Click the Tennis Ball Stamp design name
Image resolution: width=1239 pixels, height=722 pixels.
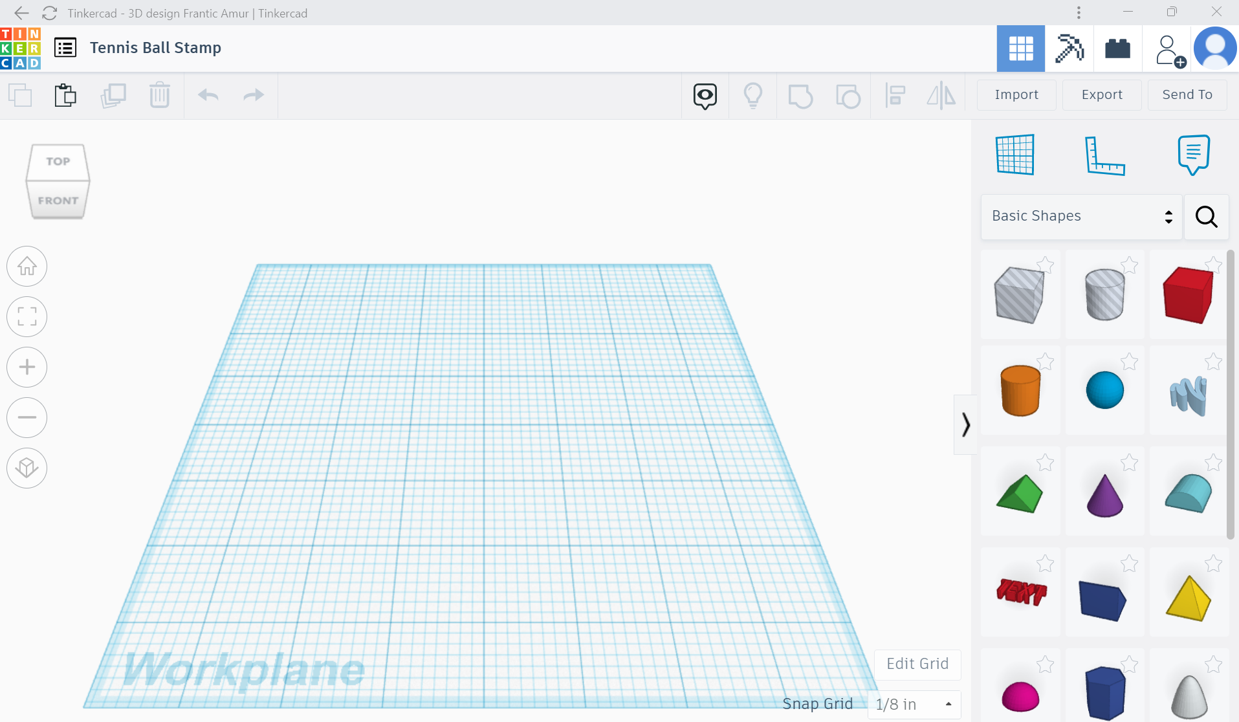(155, 48)
